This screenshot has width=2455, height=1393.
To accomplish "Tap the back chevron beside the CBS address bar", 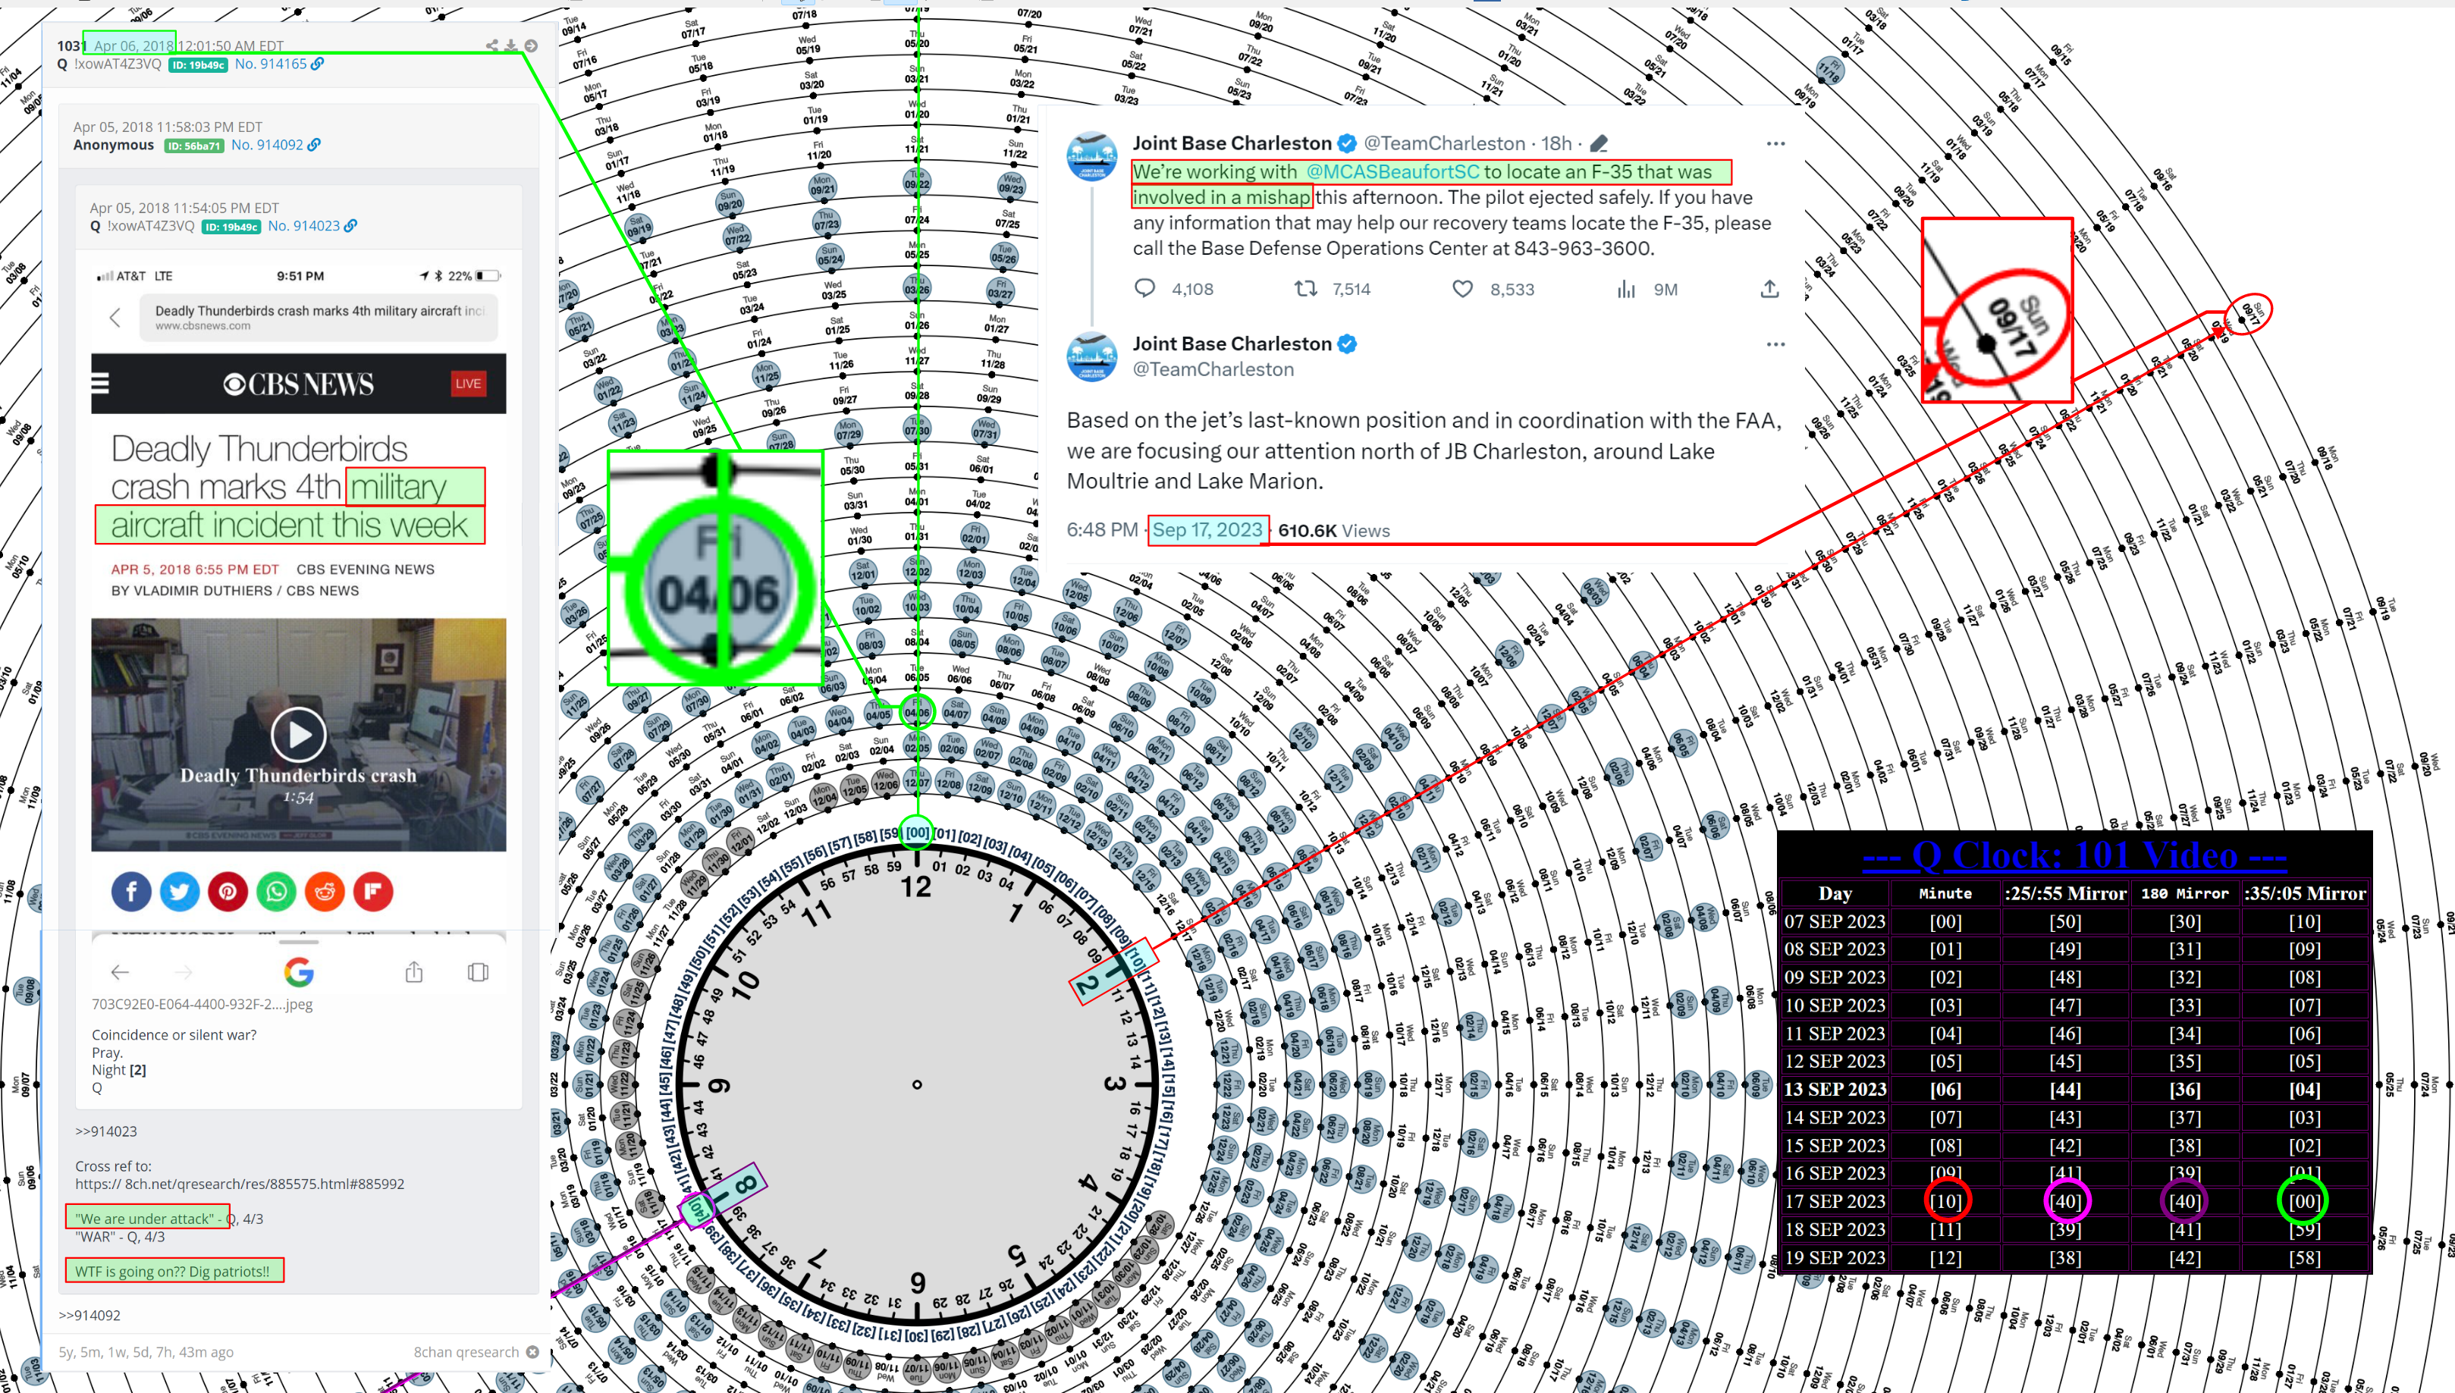I will pyautogui.click(x=115, y=318).
